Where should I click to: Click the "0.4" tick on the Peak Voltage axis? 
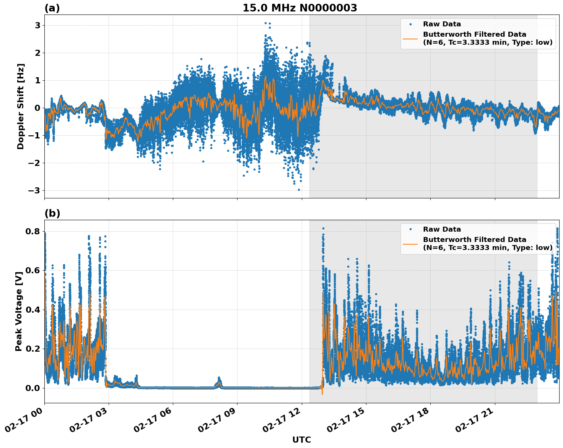tap(32, 310)
